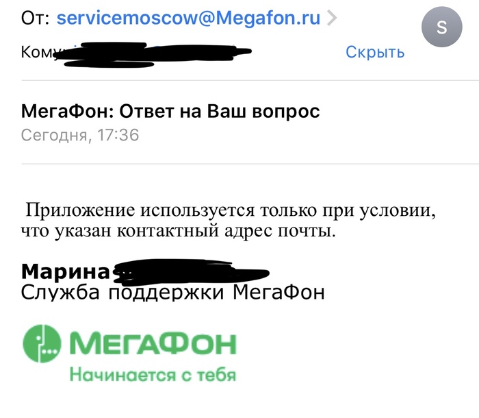Tap the subject МегаФон: Ответ на Ваш вопрос
This screenshot has height=418, width=479.
pyautogui.click(x=171, y=111)
